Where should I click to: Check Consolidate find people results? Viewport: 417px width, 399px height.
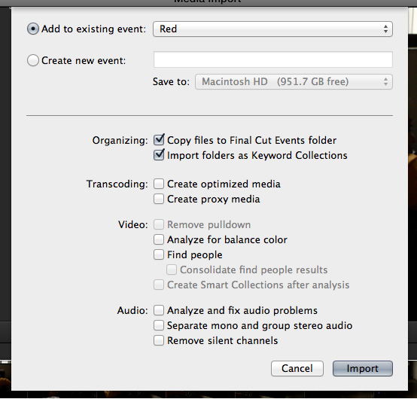[172, 270]
